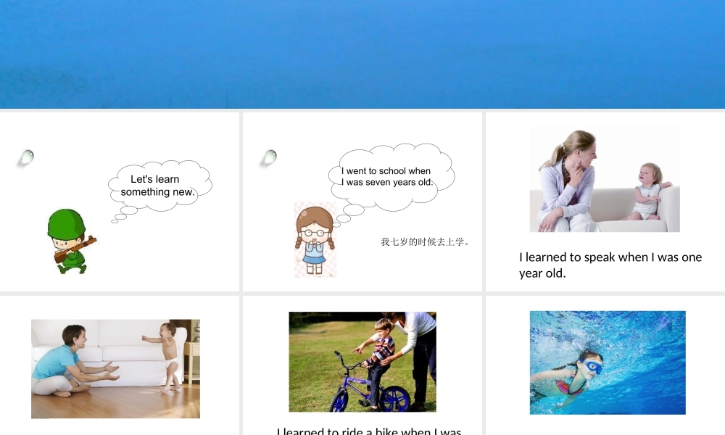Select the "I learned to speak" caption text

pos(610,265)
